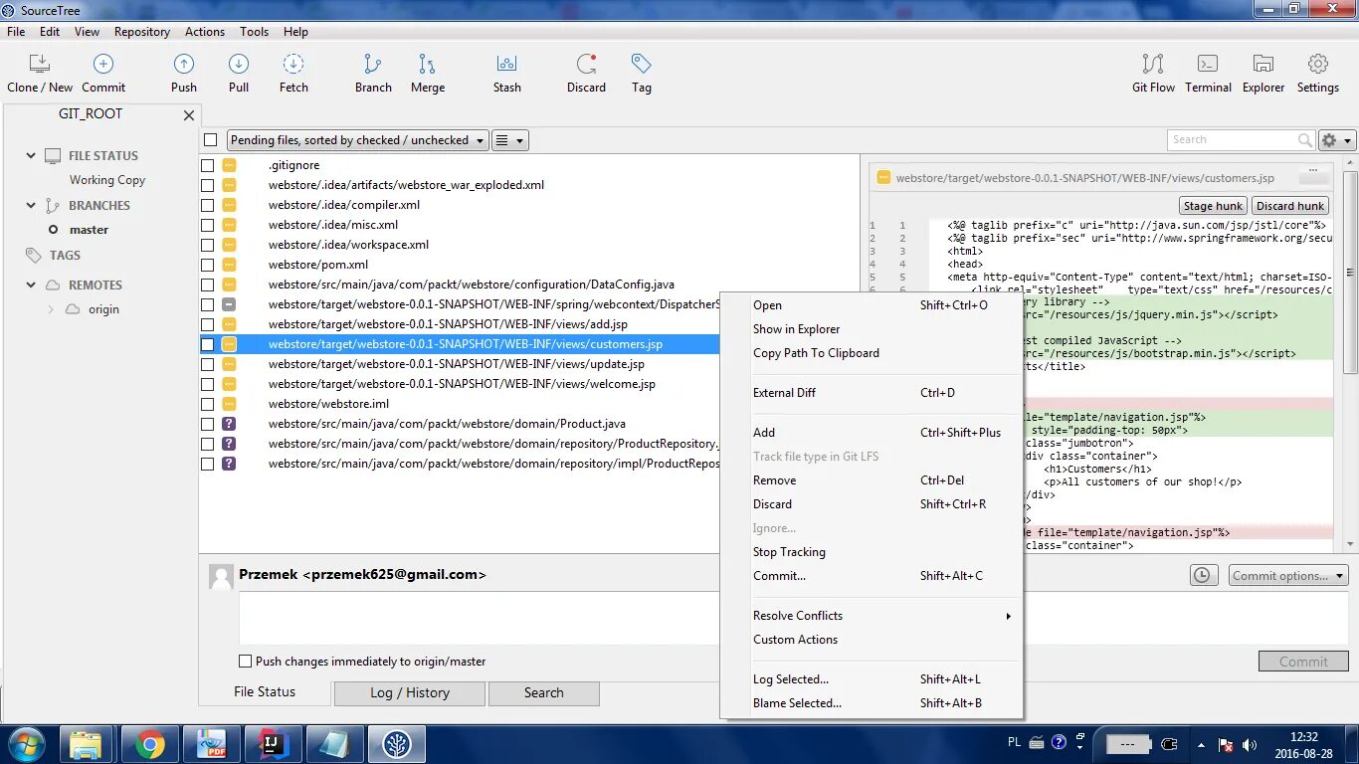The height and width of the screenshot is (764, 1359).
Task: Click the Branch toolbar icon
Action: pos(373,65)
